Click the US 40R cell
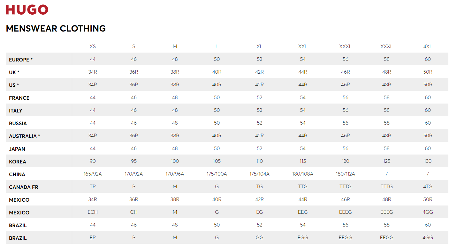 click(x=217, y=85)
